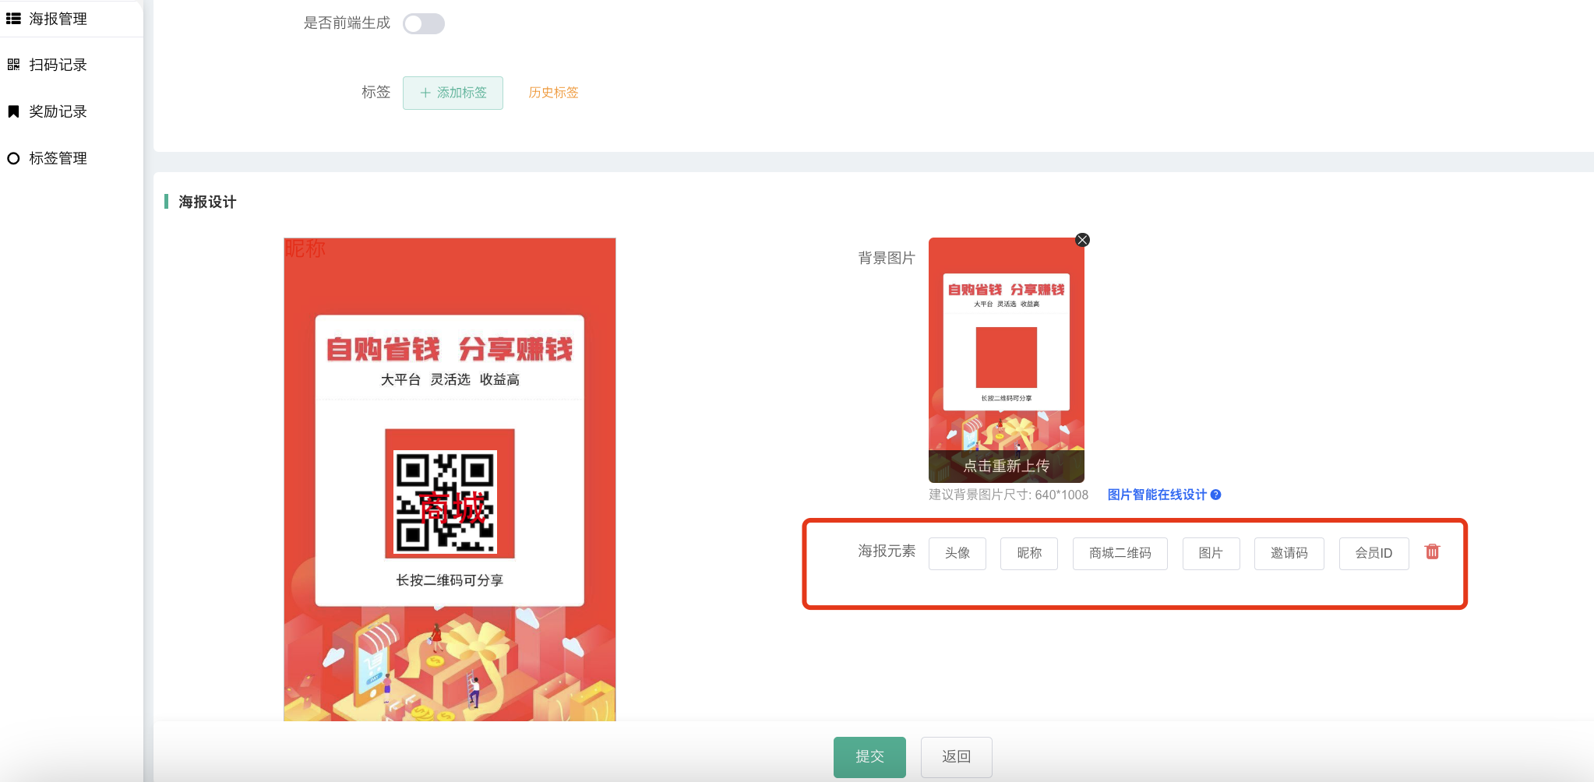Open the 图片智能在线设计 link
The height and width of the screenshot is (782, 1594).
point(1157,495)
